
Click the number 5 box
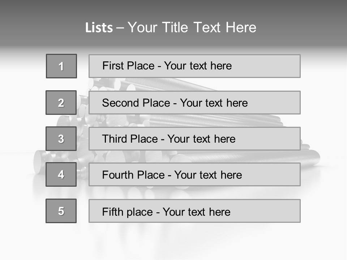[x=61, y=211]
